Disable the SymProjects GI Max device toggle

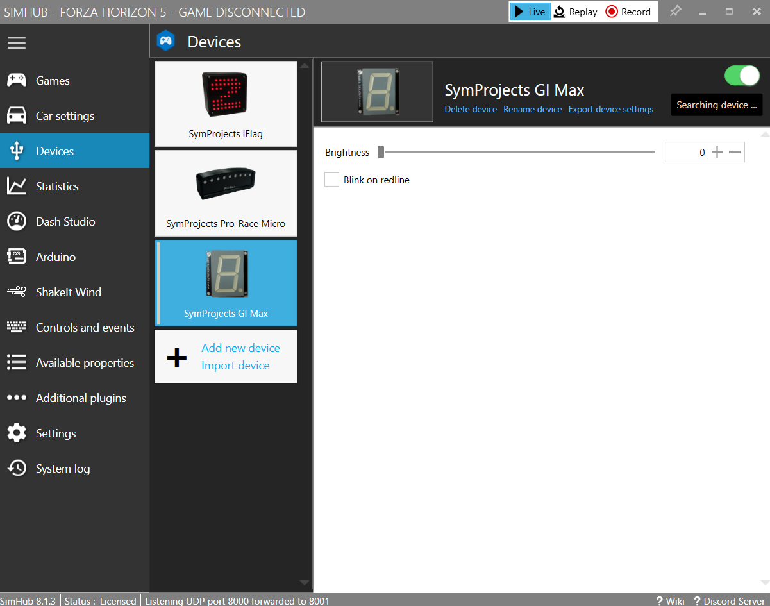742,76
